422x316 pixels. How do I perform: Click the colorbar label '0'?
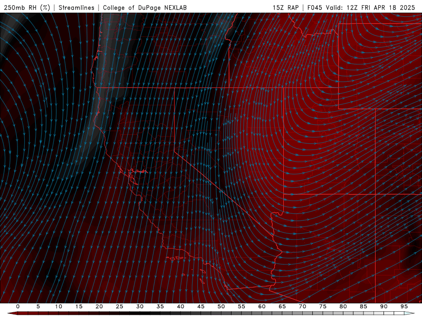point(18,307)
